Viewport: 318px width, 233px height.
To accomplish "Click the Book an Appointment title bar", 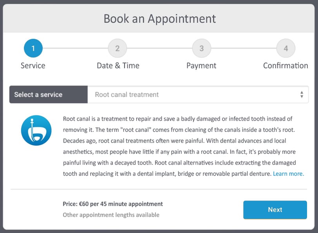I will point(159,18).
